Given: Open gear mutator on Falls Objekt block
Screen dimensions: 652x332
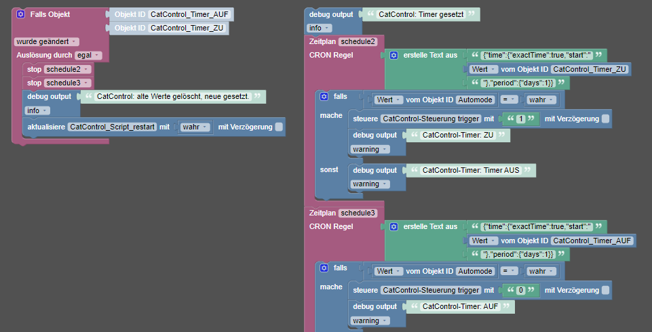Looking at the screenshot, I should pos(20,14).
